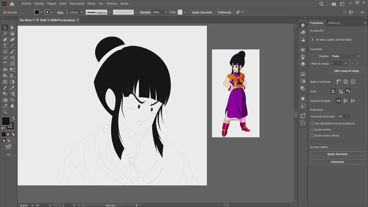The height and width of the screenshot is (207, 368).
Task: Toggle show guides icon
Action: tap(333, 91)
